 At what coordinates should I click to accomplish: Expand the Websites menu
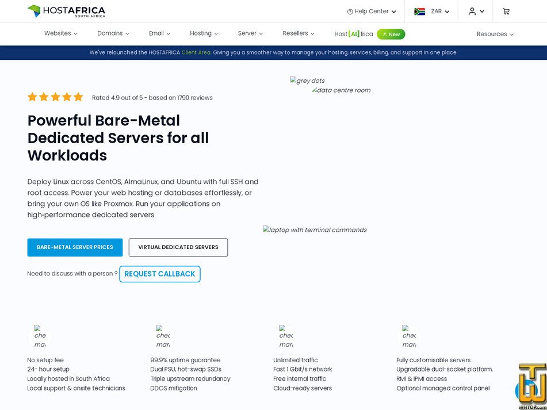point(61,33)
